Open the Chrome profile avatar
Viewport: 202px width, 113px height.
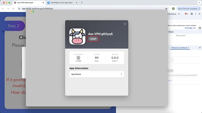[173, 9]
